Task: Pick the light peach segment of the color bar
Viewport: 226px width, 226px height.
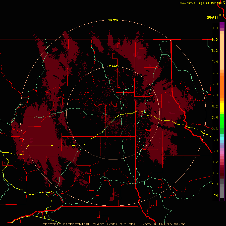Action: (222, 51)
